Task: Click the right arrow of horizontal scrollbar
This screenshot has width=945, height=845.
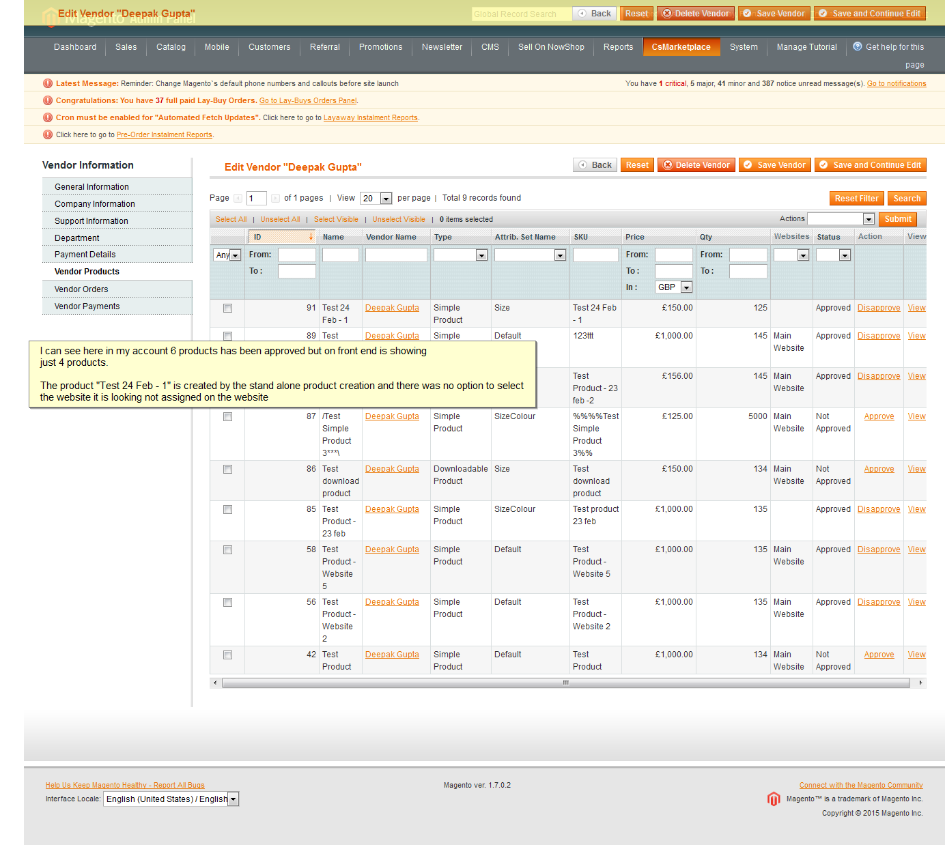Action: pos(920,683)
